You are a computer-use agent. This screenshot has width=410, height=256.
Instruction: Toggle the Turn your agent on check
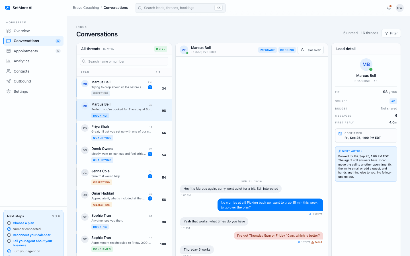click(9, 251)
